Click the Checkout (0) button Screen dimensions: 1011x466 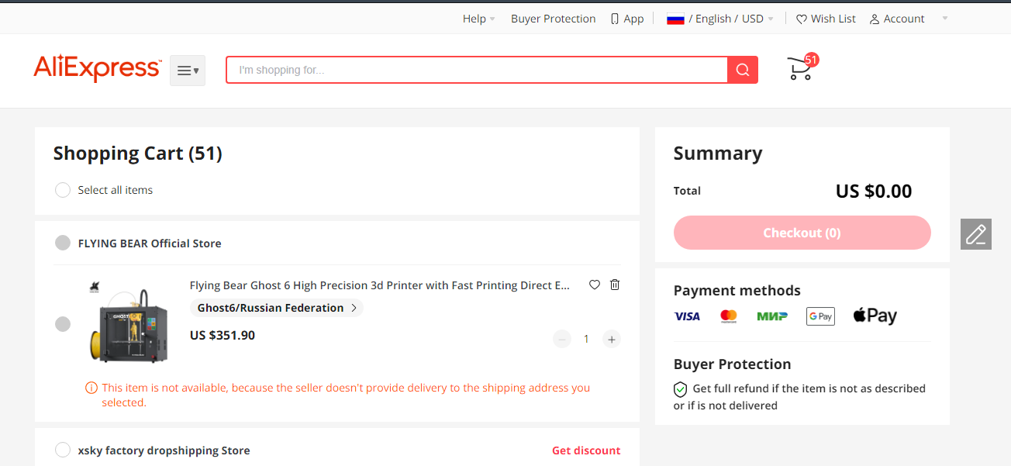pyautogui.click(x=802, y=233)
